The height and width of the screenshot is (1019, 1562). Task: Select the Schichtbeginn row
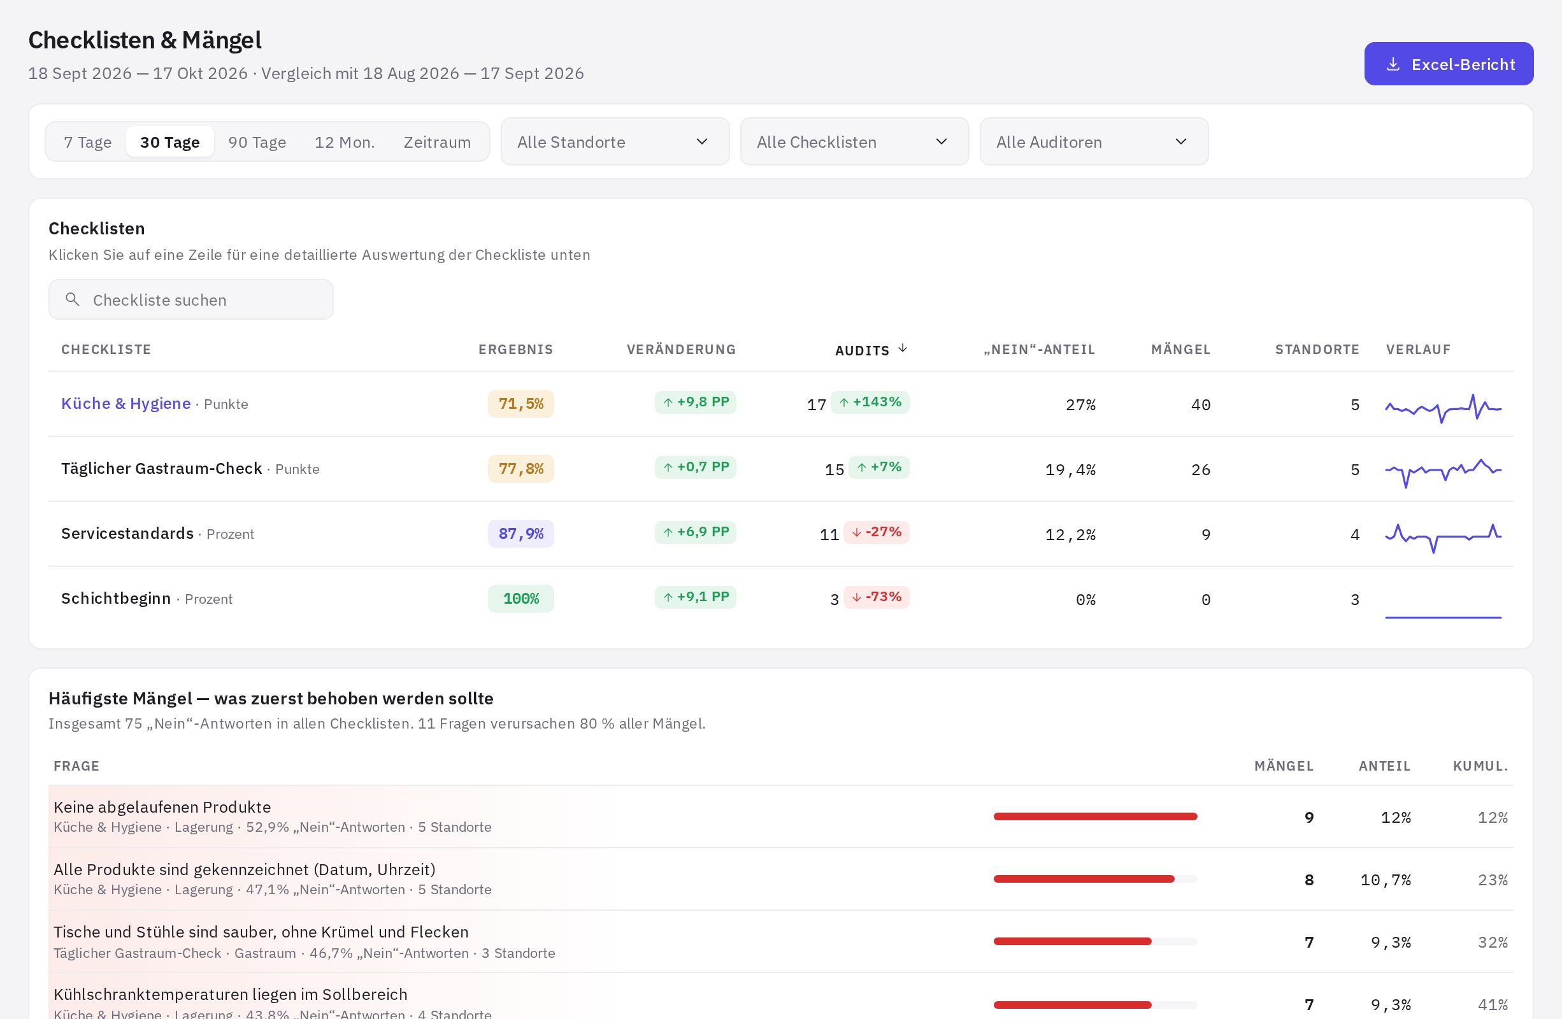(x=780, y=599)
